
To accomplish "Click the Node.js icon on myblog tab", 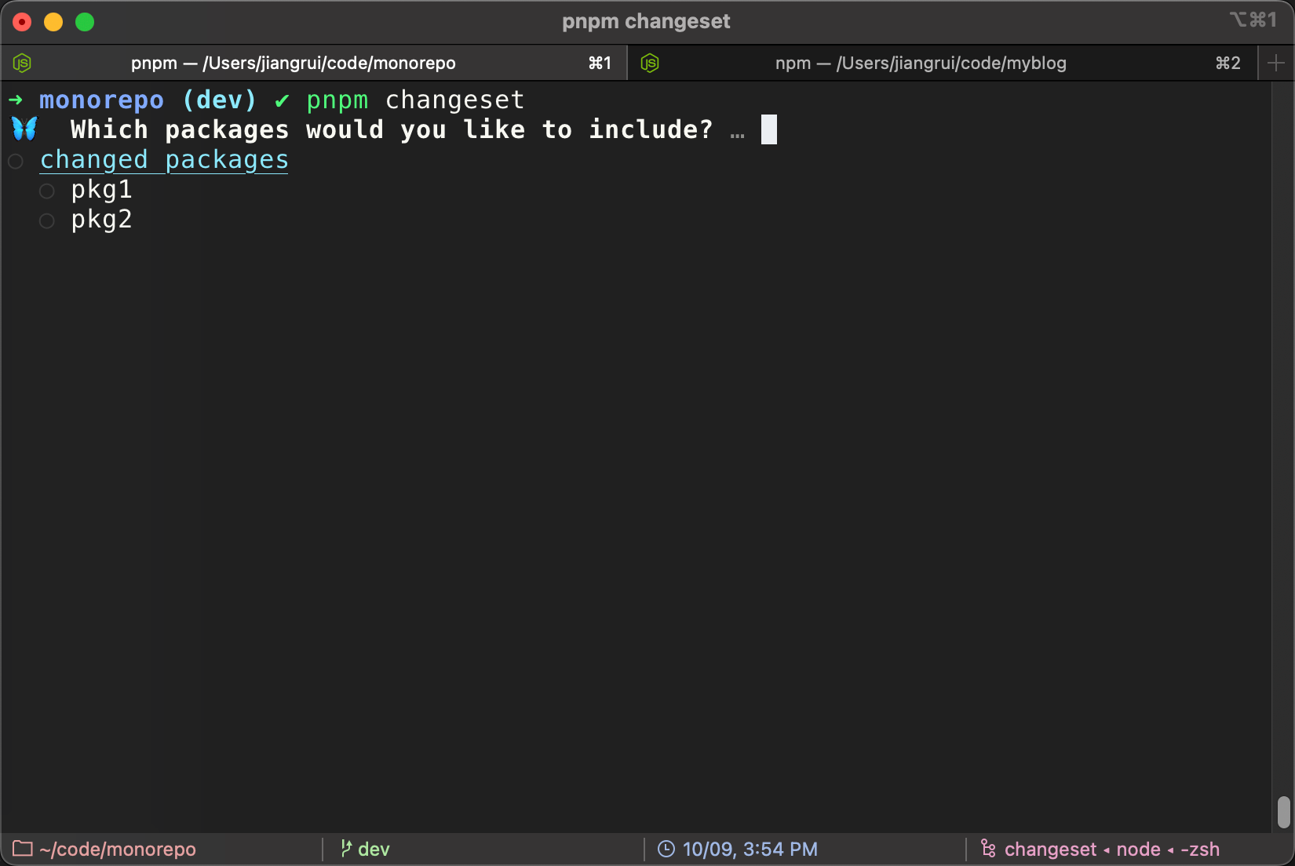I will pyautogui.click(x=650, y=63).
